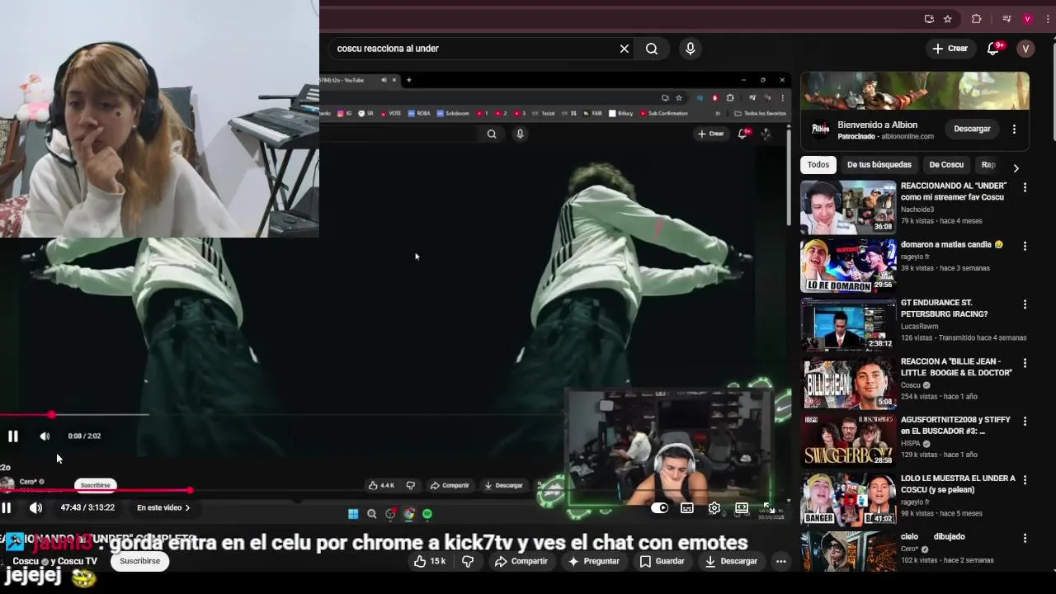Pause the inner video at 0:08
This screenshot has width=1056, height=594.
click(13, 436)
